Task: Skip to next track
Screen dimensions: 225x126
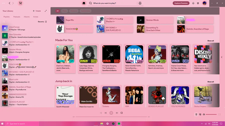Action: pyautogui.click(x=117, y=113)
